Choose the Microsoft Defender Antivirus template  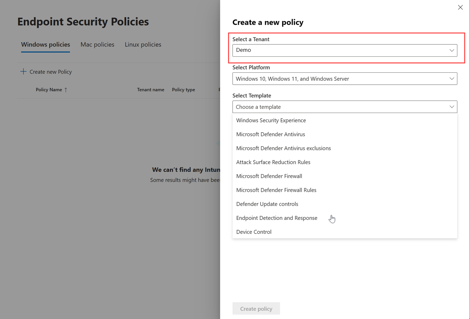pyautogui.click(x=345, y=134)
